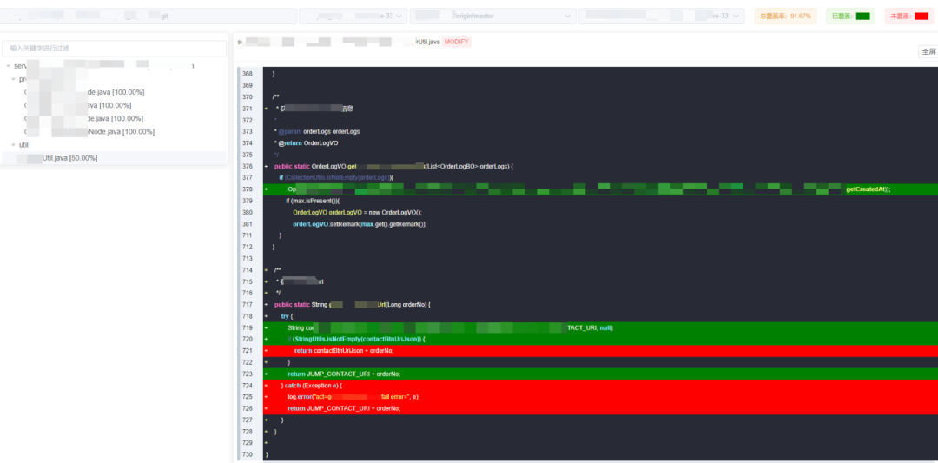The image size is (938, 463).
Task: Click line number 378
Action: tap(247, 189)
